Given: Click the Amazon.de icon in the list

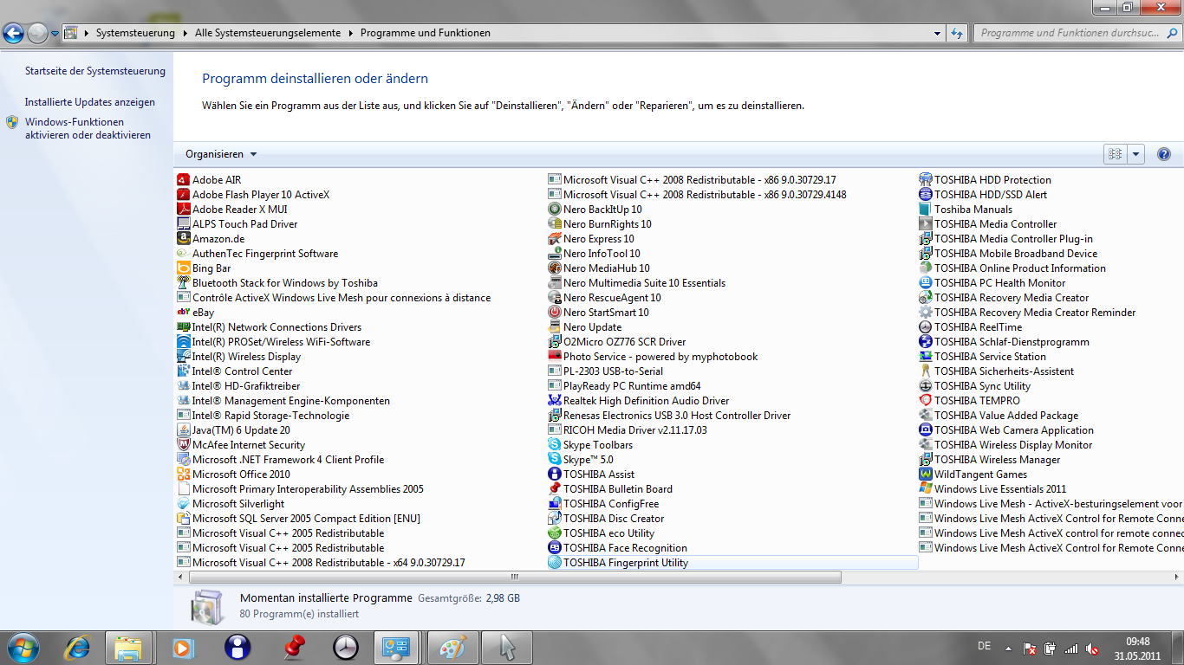Looking at the screenshot, I should click(184, 239).
